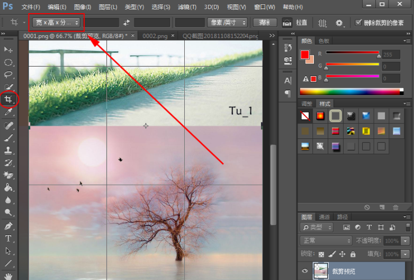414x280 pixels.
Task: Toggle the 删除裁剪的像素 checkbox
Action: (x=359, y=23)
